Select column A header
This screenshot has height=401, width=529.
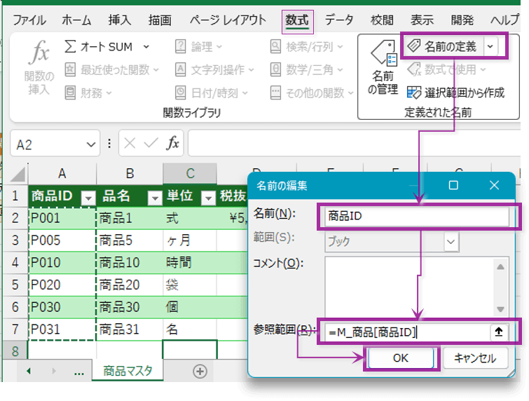62,174
